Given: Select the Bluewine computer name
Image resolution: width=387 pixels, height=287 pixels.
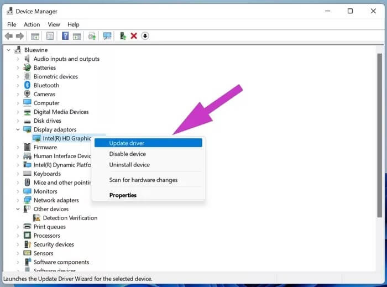Looking at the screenshot, I should (x=36, y=50).
